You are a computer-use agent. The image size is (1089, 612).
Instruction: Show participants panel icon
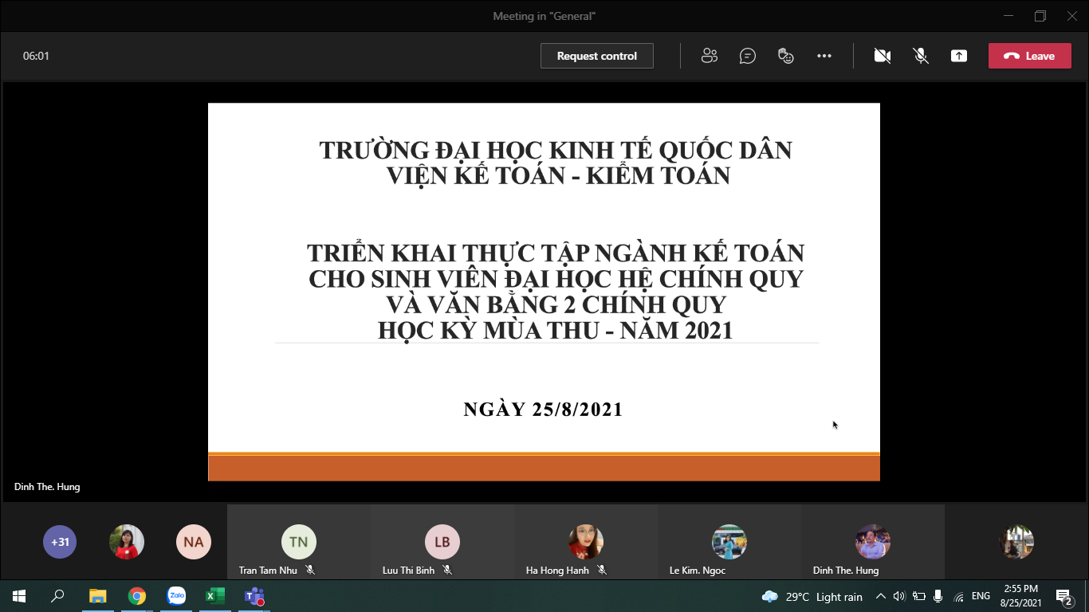[710, 56]
